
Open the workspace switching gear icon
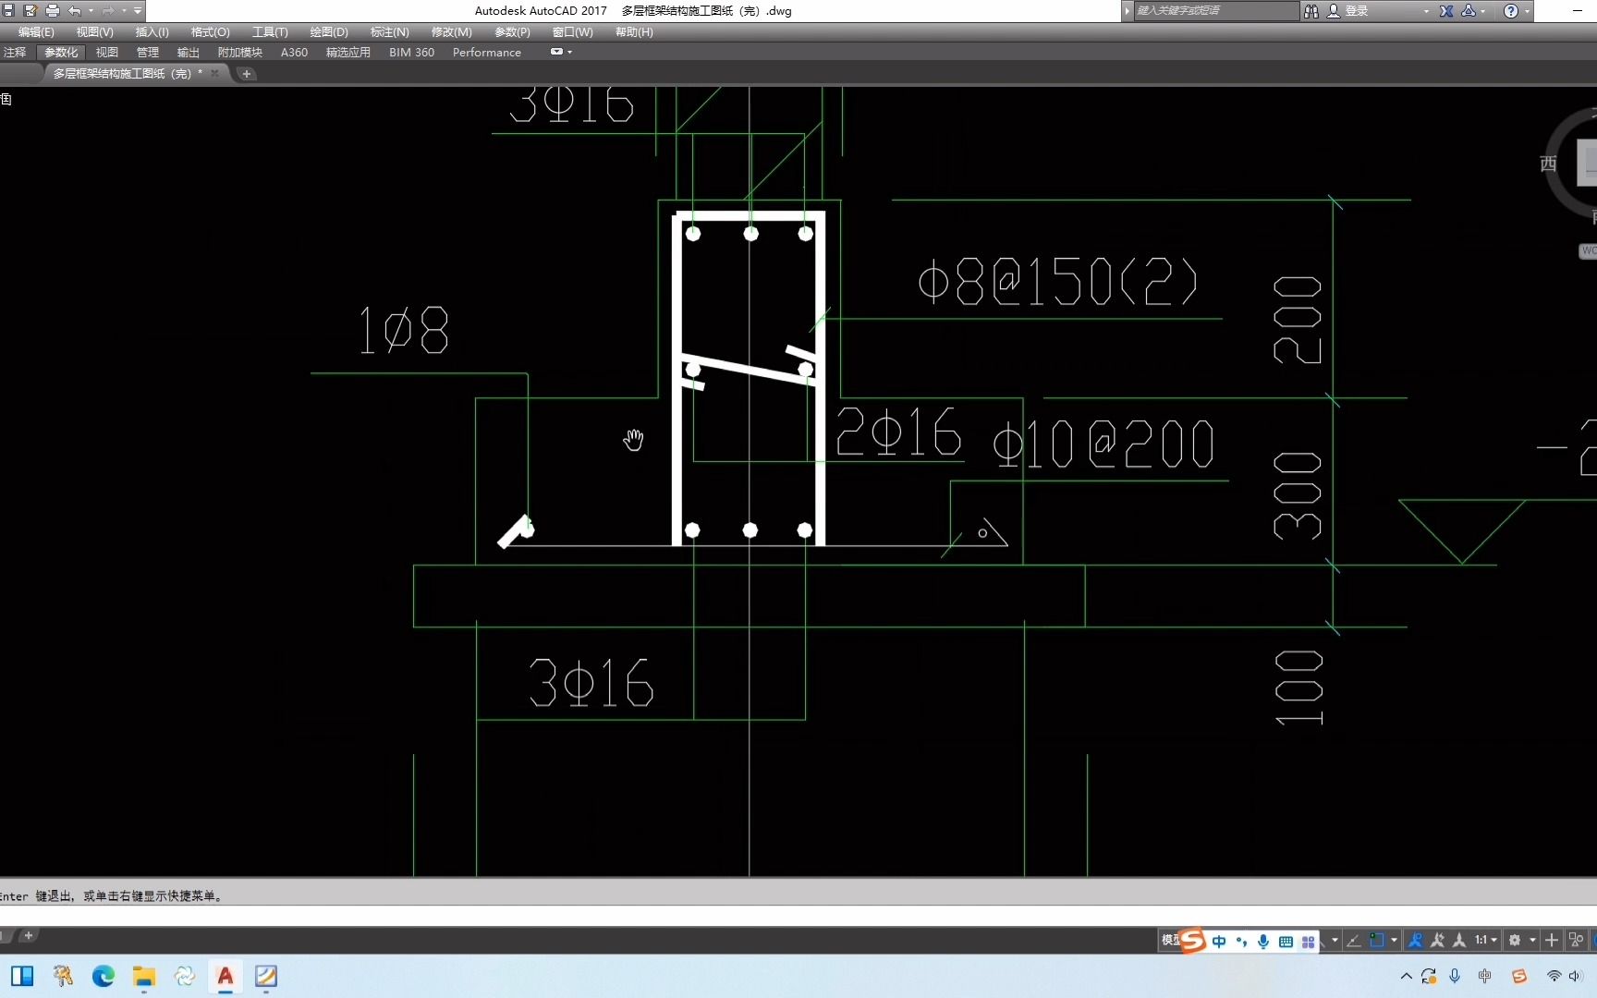(x=1515, y=940)
